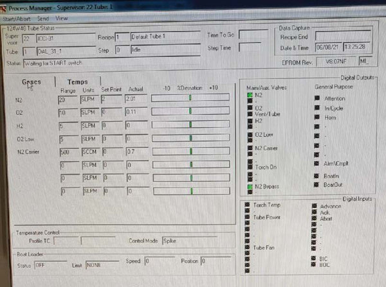
Task: Click the time field 13:25:28
Action: [356, 47]
